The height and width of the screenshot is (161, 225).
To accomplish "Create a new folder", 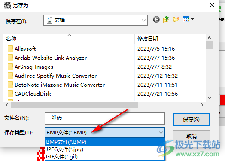I will point(176,19).
